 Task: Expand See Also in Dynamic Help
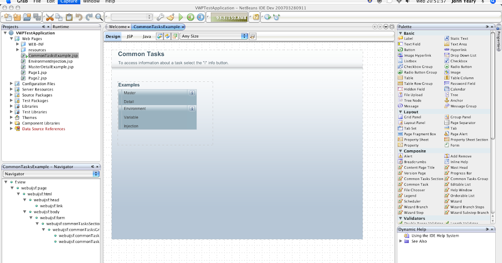[400, 241]
